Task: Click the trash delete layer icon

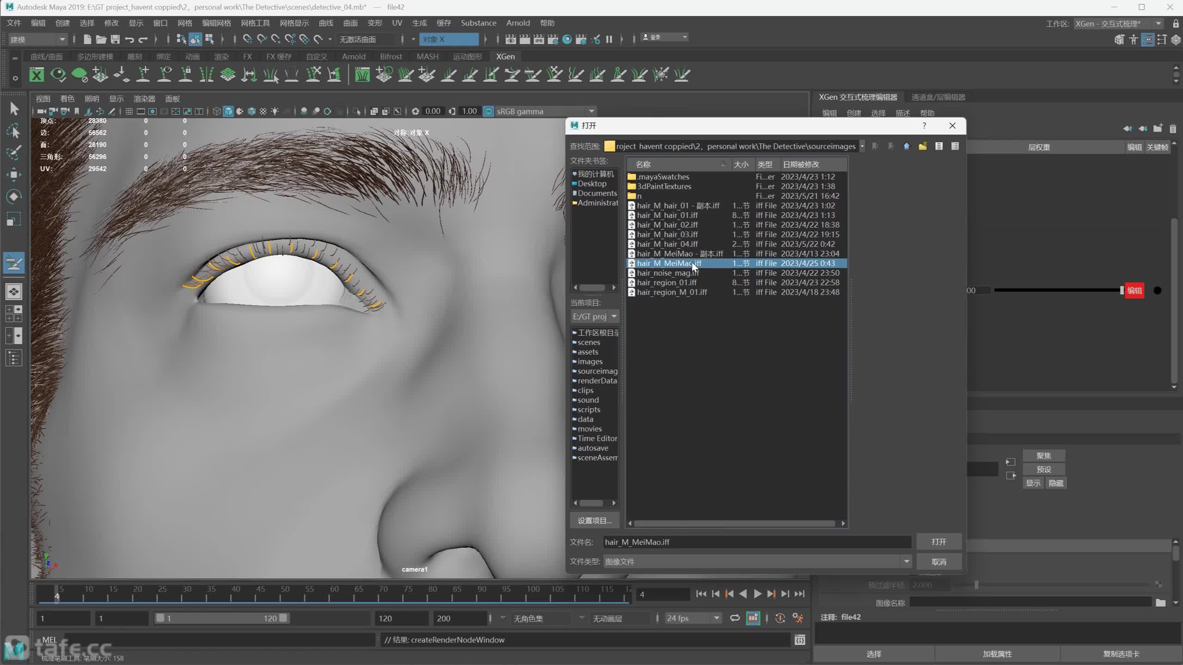Action: pos(1173,128)
